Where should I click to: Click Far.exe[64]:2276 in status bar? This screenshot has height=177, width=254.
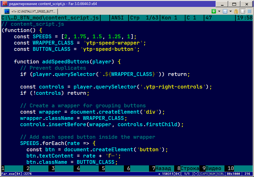tap(17, 174)
